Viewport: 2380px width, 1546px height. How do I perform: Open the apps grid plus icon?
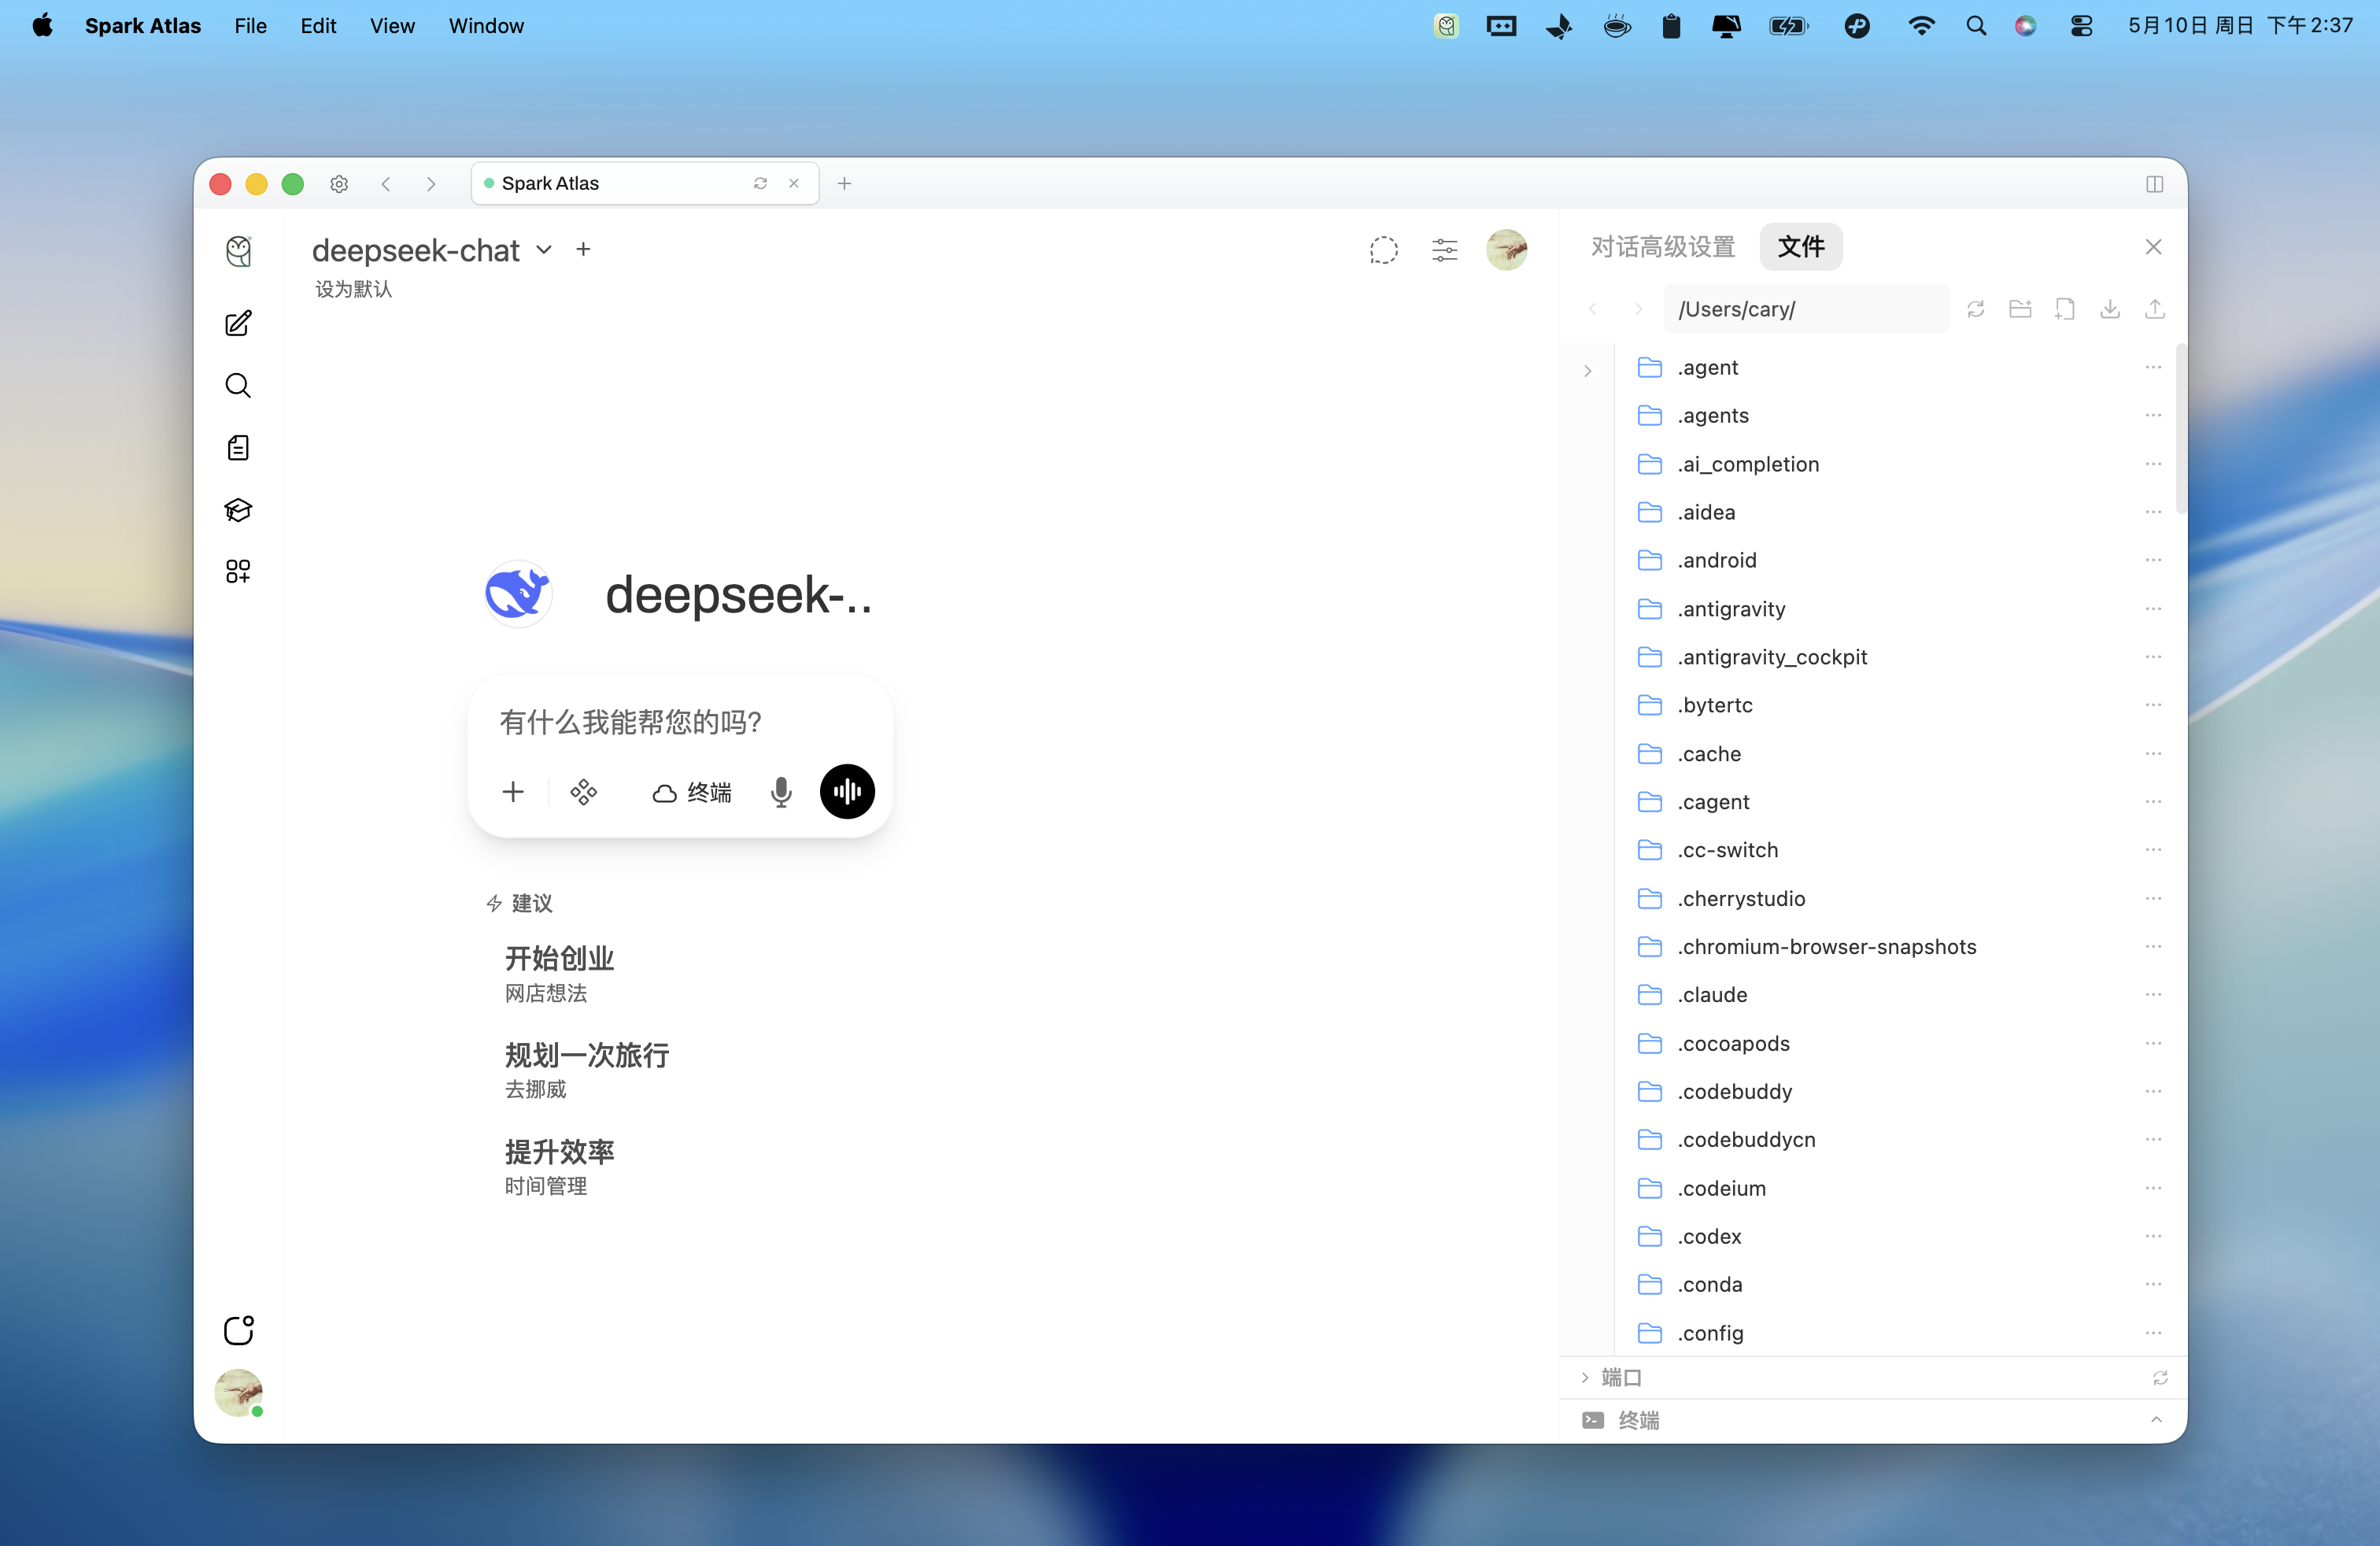(238, 571)
